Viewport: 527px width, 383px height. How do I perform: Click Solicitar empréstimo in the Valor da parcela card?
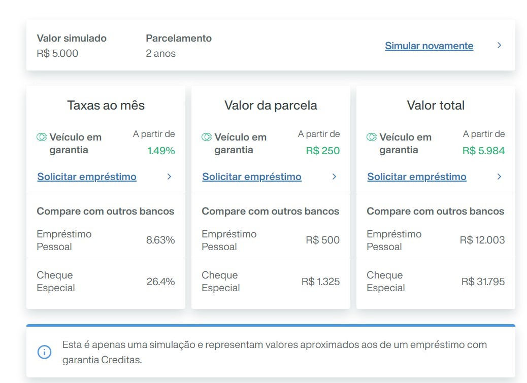[251, 177]
